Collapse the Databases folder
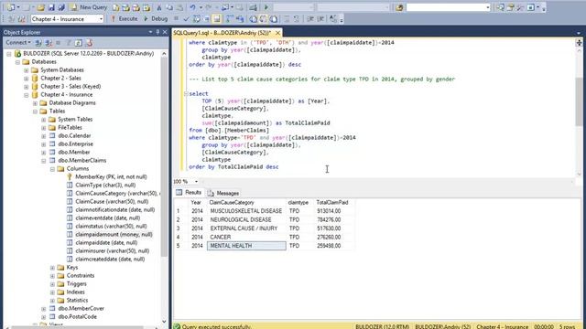 (17, 62)
